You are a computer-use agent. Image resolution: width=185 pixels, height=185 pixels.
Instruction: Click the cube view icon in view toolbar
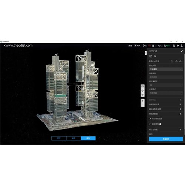pyautogui.click(x=142, y=91)
